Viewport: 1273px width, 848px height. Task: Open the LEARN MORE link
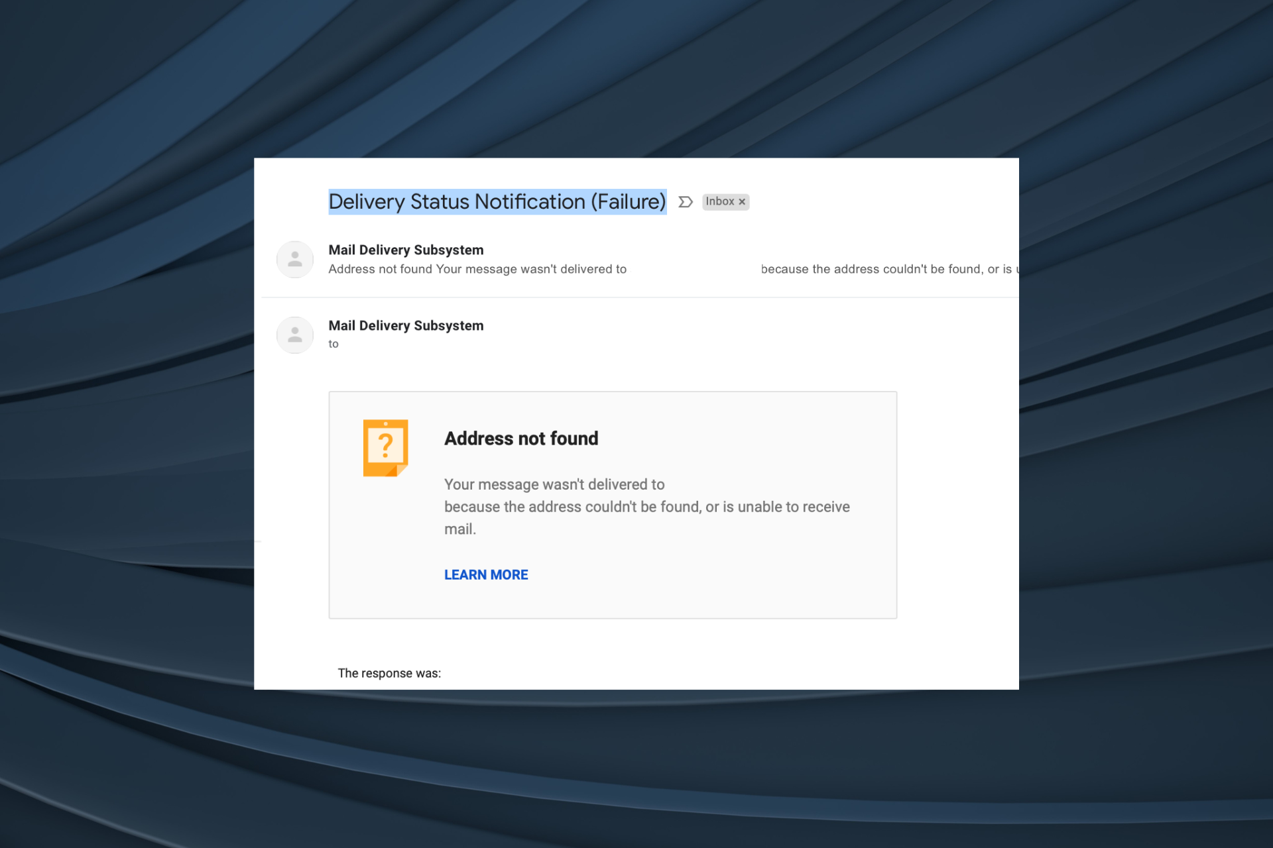click(485, 574)
